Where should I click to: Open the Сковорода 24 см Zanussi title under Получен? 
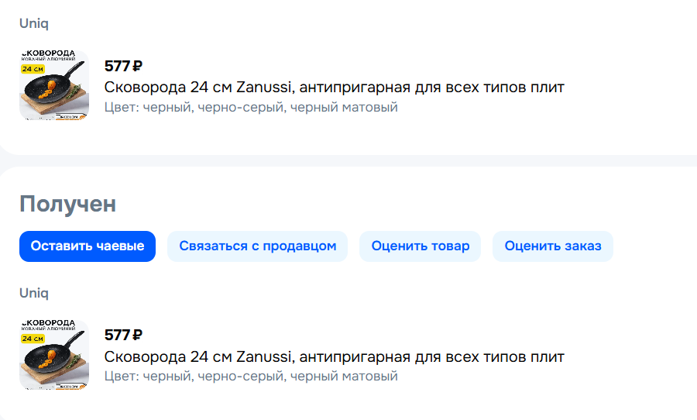(334, 356)
